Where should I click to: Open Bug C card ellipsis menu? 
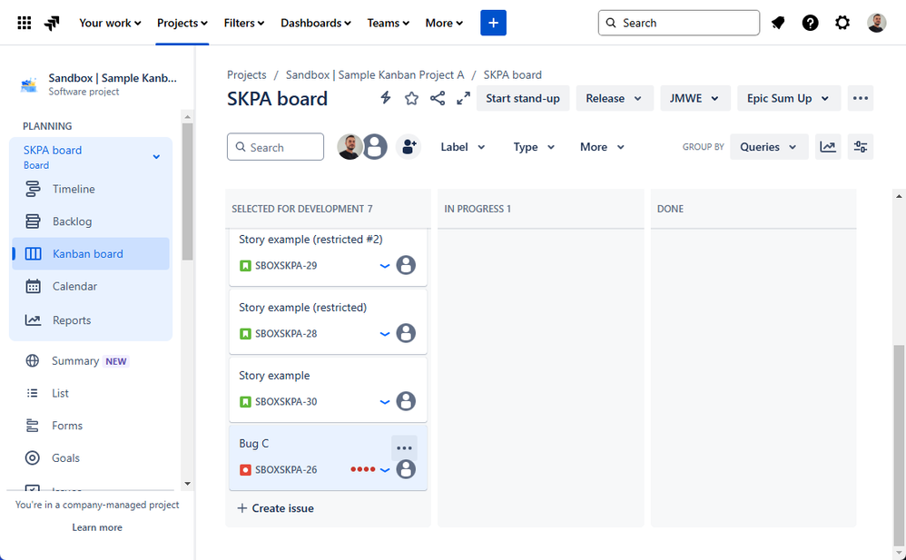pyautogui.click(x=404, y=447)
